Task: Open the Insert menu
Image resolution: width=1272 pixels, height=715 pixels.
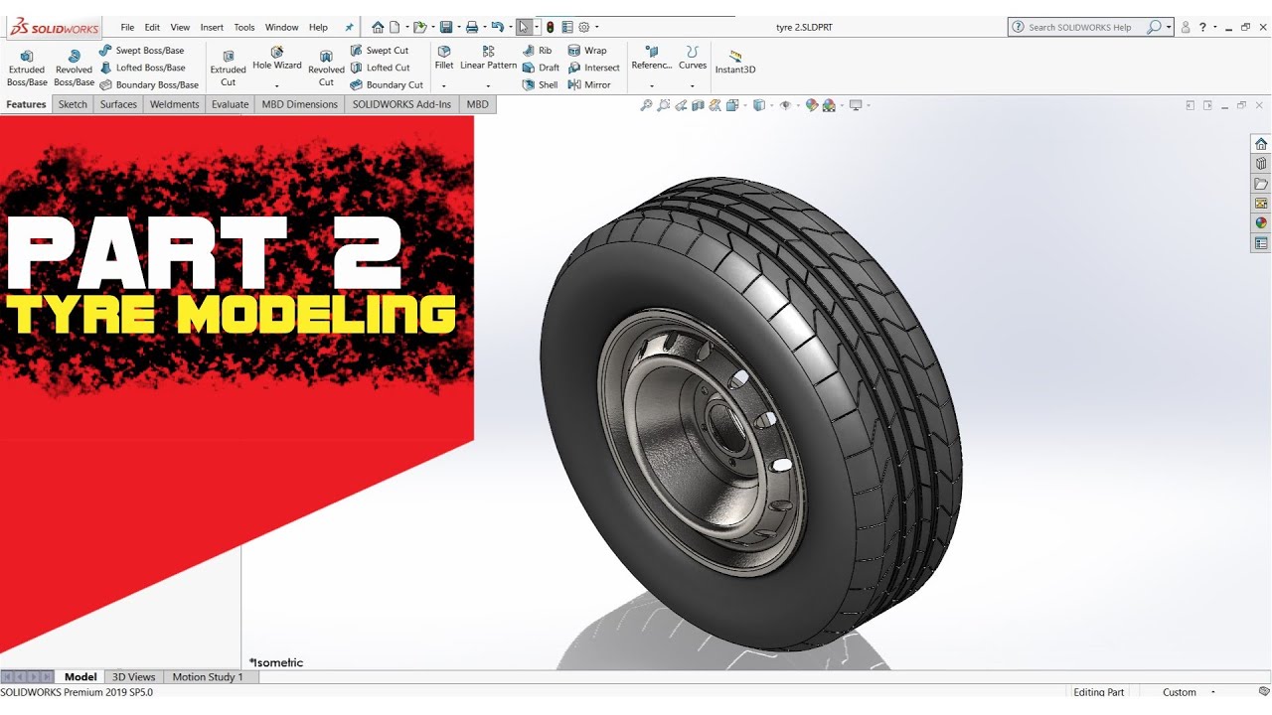Action: (x=212, y=28)
